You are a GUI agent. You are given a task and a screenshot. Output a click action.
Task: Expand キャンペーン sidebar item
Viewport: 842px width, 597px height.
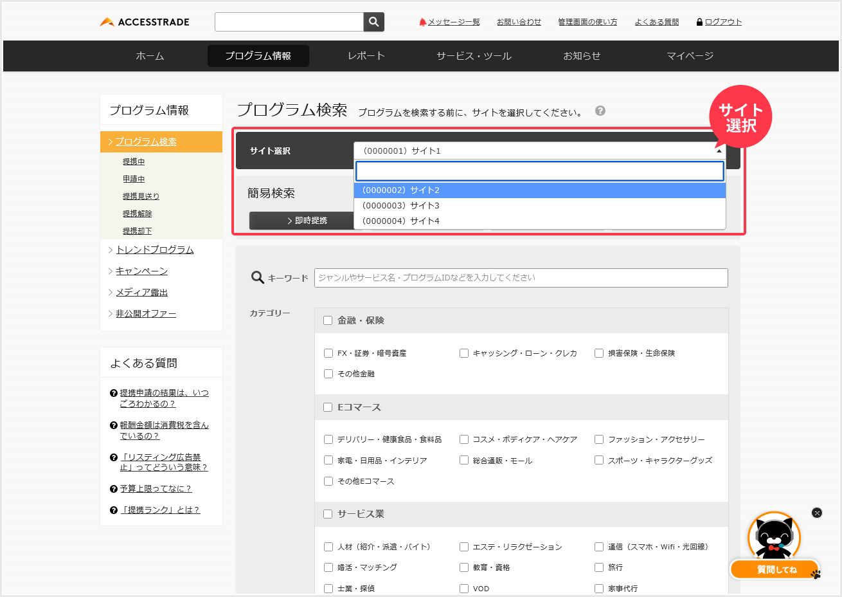[x=141, y=271]
